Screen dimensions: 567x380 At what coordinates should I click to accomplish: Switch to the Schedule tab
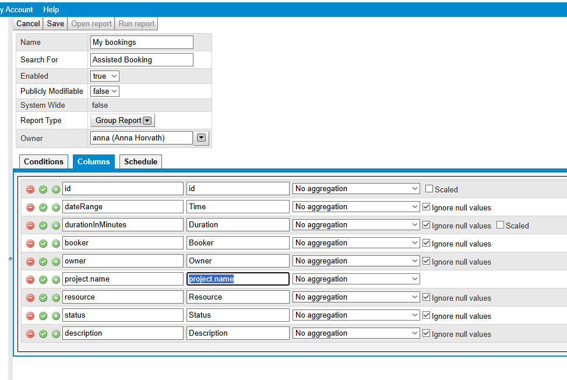pos(140,161)
